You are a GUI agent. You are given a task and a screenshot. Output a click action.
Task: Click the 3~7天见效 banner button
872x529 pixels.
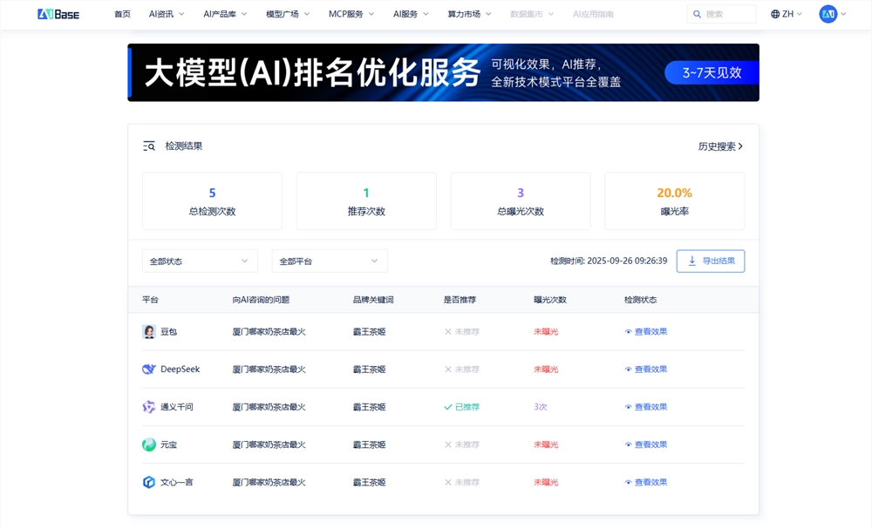(712, 73)
